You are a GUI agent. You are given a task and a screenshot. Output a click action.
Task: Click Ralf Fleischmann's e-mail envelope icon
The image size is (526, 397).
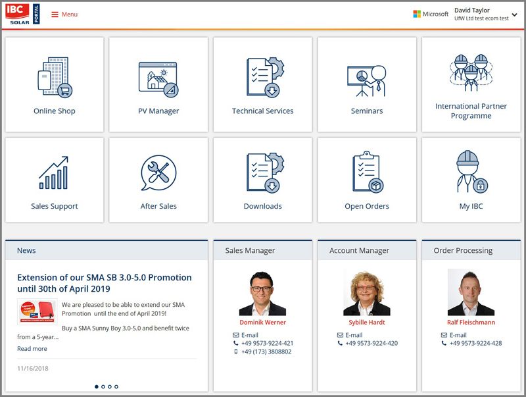pos(444,335)
